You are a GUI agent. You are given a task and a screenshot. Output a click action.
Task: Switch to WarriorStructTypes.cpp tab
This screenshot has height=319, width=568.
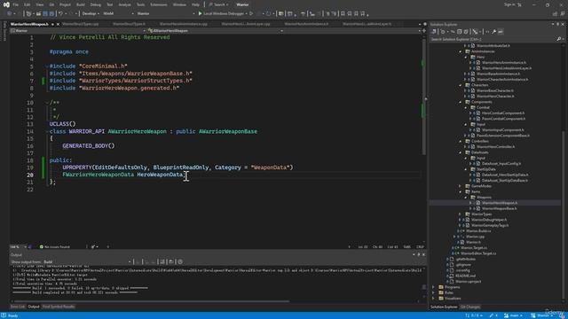pyautogui.click(x=81, y=24)
